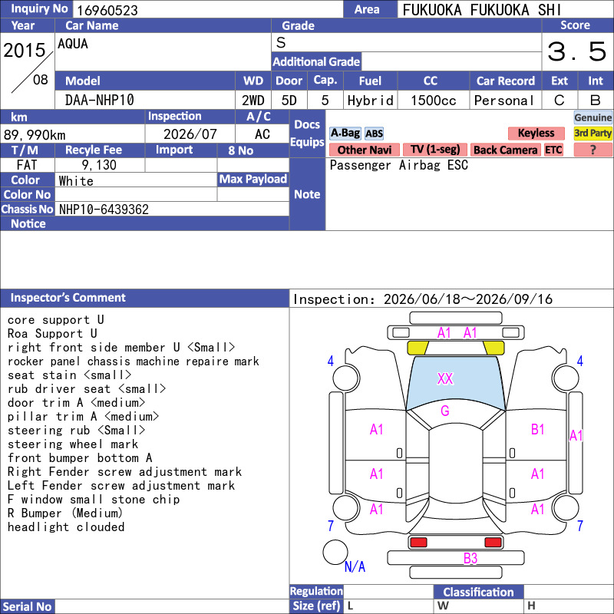Select the mileage 89,990km
This screenshot has height=614, width=614.
[x=35, y=135]
